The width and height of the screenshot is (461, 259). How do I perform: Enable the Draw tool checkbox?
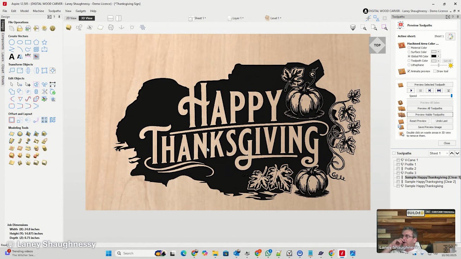tap(435, 71)
